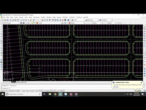Toggle GRID display in status bar
The height and width of the screenshot is (110, 146).
[x=27, y=91]
